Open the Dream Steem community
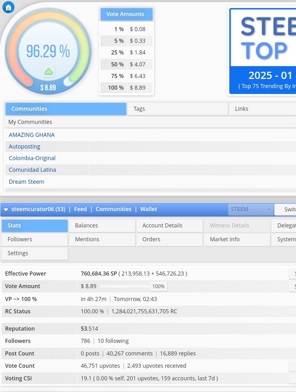 point(26,182)
